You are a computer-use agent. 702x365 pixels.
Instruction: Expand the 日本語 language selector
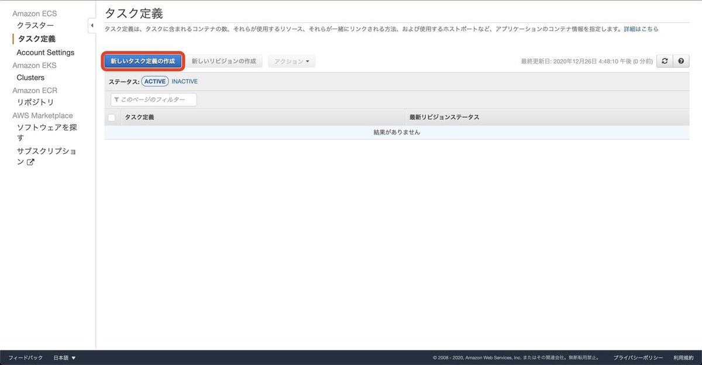pos(63,357)
